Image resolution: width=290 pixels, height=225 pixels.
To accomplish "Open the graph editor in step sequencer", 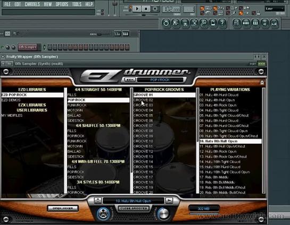I will tap(117, 34).
